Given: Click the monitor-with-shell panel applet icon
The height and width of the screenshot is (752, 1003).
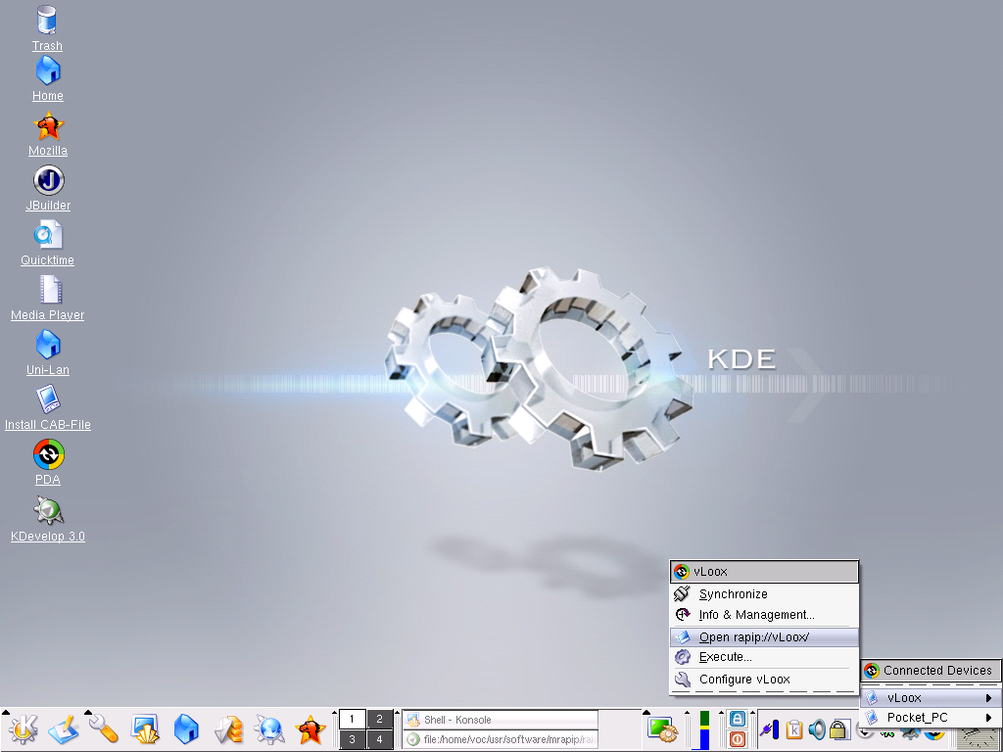Looking at the screenshot, I should tap(663, 729).
